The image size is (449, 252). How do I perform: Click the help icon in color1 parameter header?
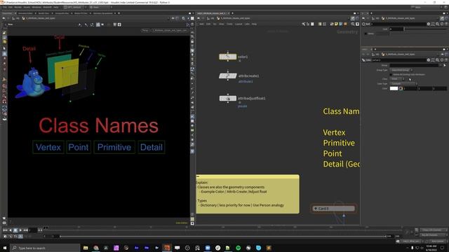coord(446,60)
